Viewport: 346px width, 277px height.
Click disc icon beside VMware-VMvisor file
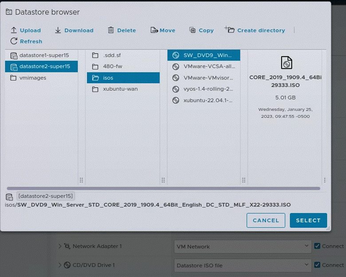[176, 78]
